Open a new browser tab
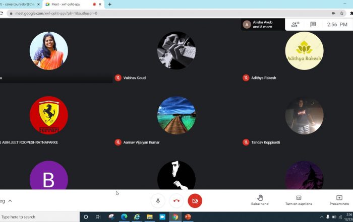The width and height of the screenshot is (353, 222). (x=109, y=4)
